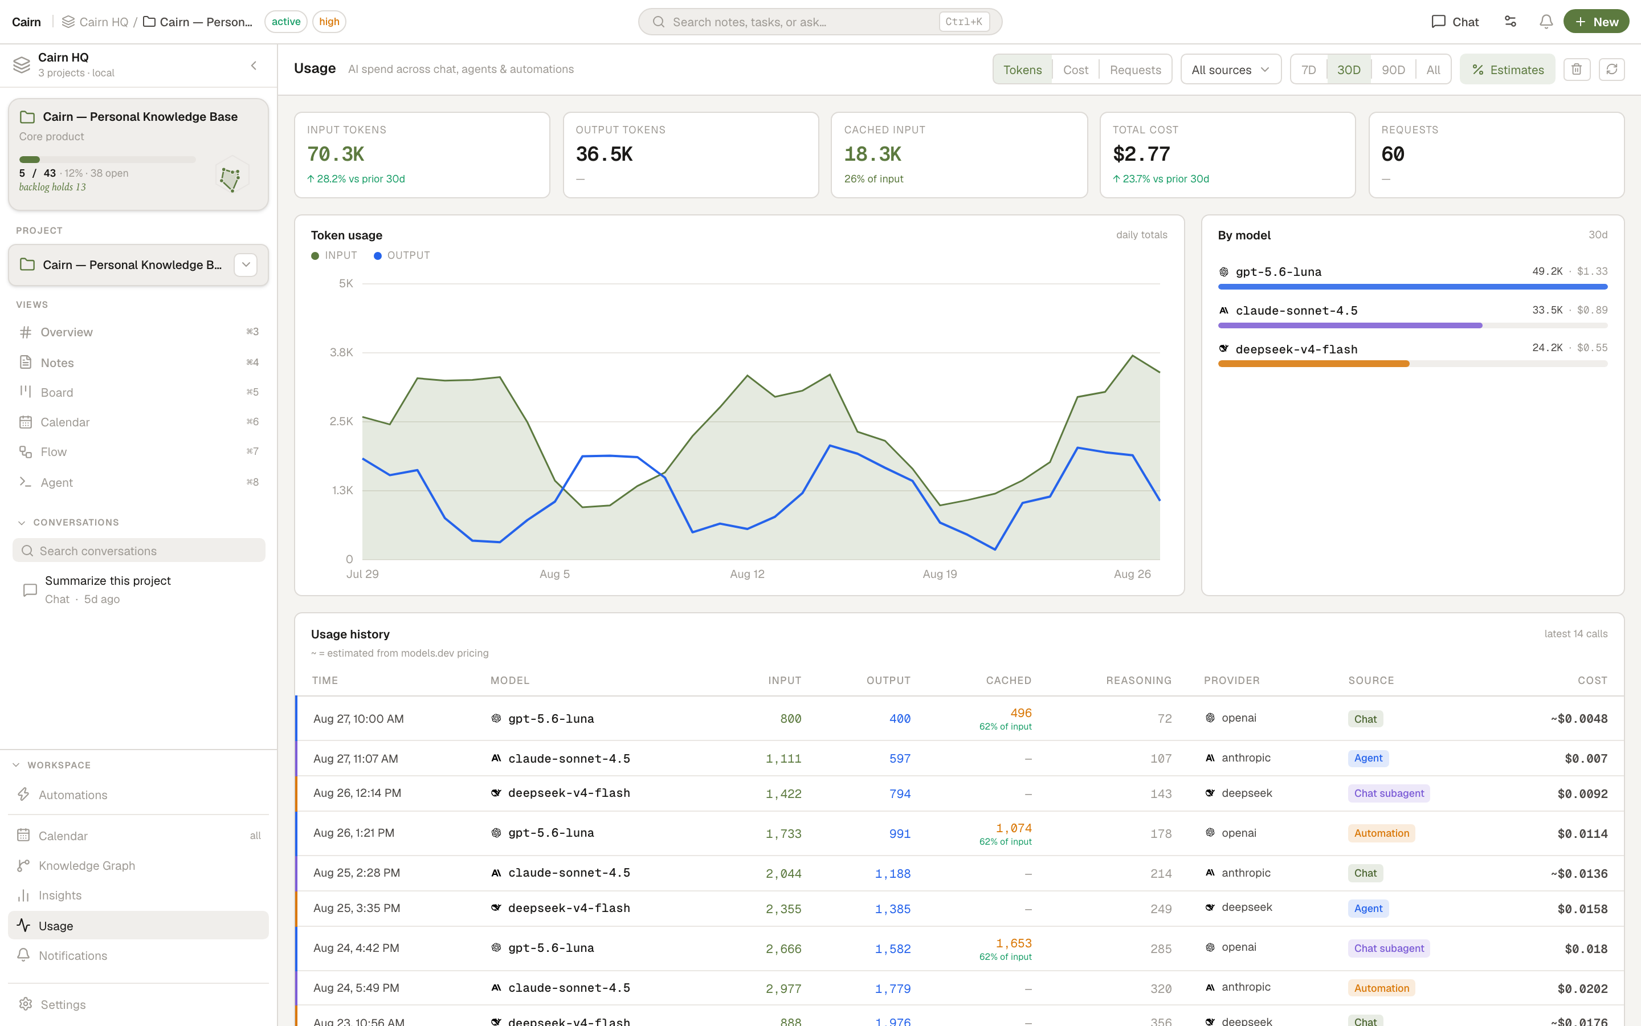This screenshot has width=1641, height=1026.
Task: Open Knowledge Graph
Action: [138, 866]
